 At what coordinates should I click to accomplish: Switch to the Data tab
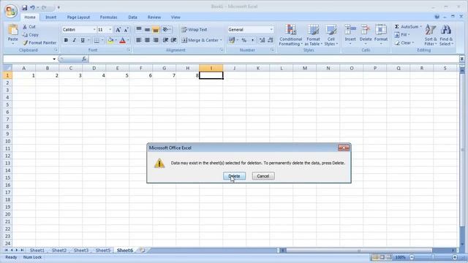point(132,18)
